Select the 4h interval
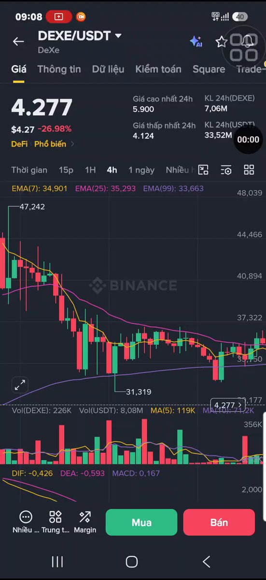The width and height of the screenshot is (266, 580). tap(112, 170)
